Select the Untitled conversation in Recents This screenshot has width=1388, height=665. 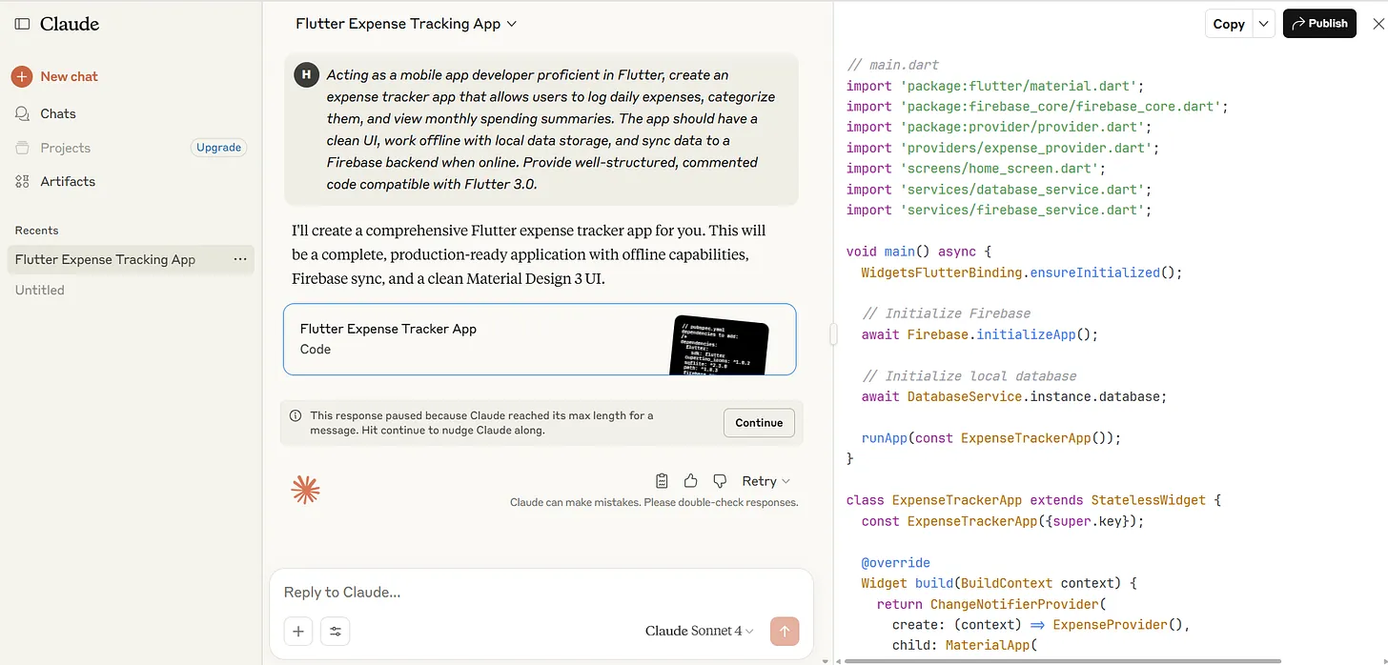(x=39, y=290)
